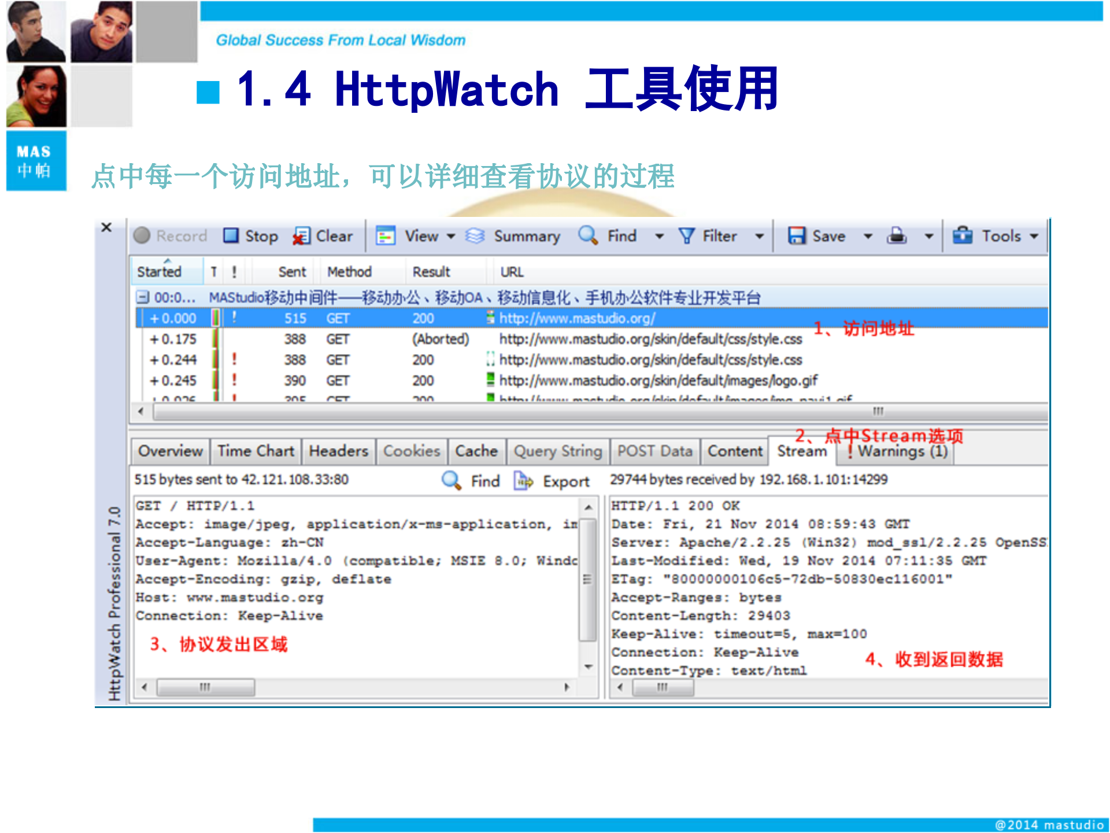Viewport: 1110px width, 833px height.
Task: Open the Filter dropdown arrow
Action: 761,235
